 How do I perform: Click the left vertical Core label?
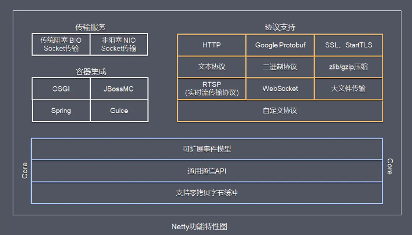coord(25,171)
